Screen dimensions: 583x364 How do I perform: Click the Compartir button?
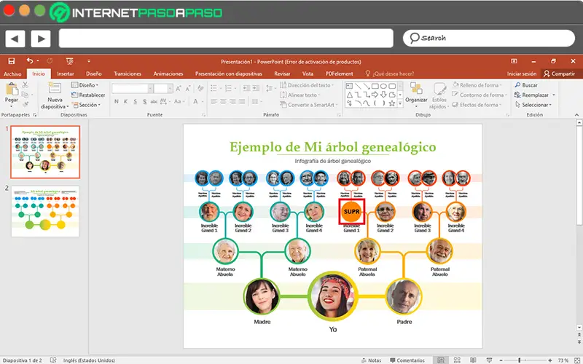(x=559, y=74)
